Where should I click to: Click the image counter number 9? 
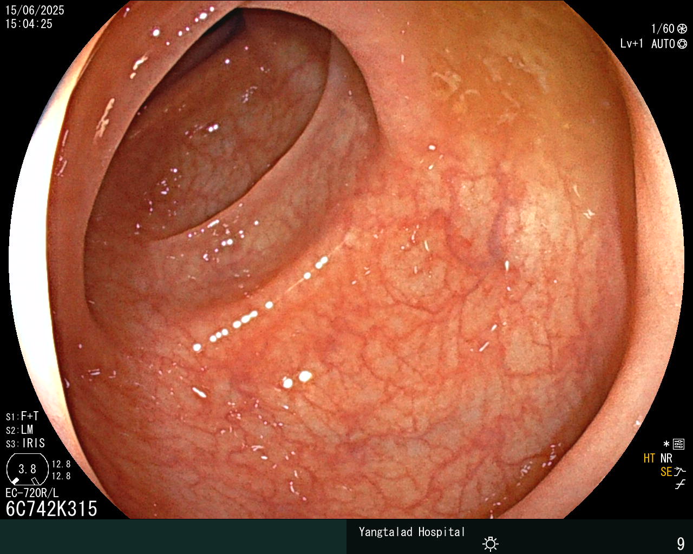click(x=681, y=543)
